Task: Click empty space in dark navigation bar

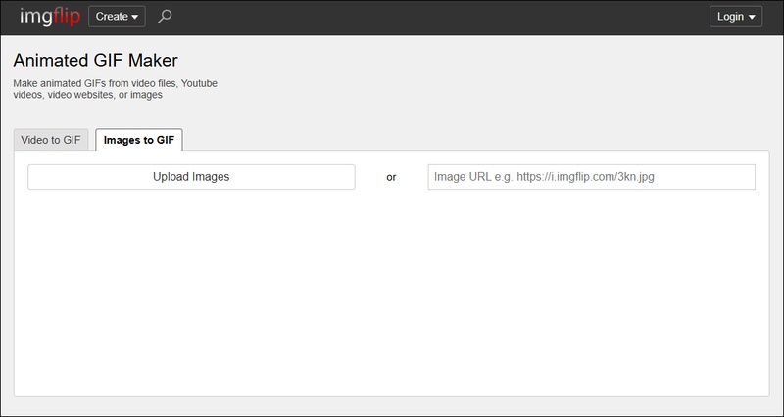Action: (x=441, y=17)
